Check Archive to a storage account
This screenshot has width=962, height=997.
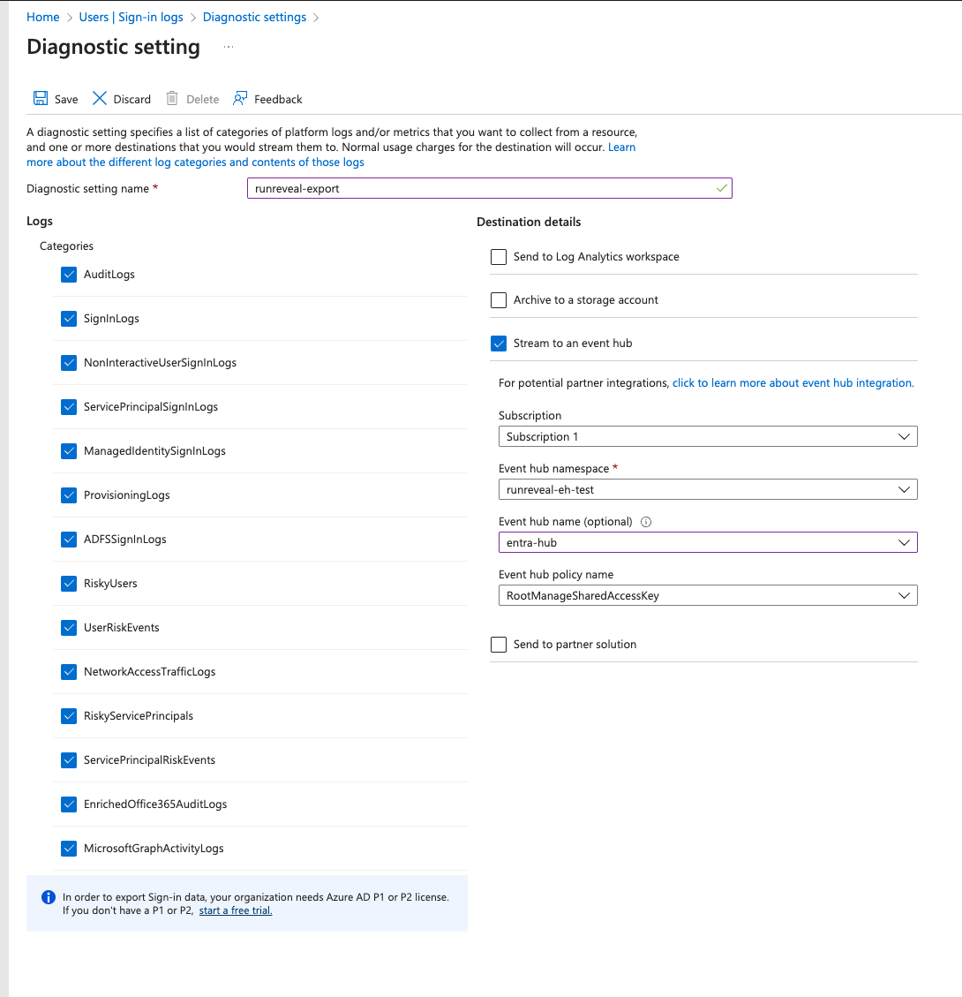tap(499, 300)
